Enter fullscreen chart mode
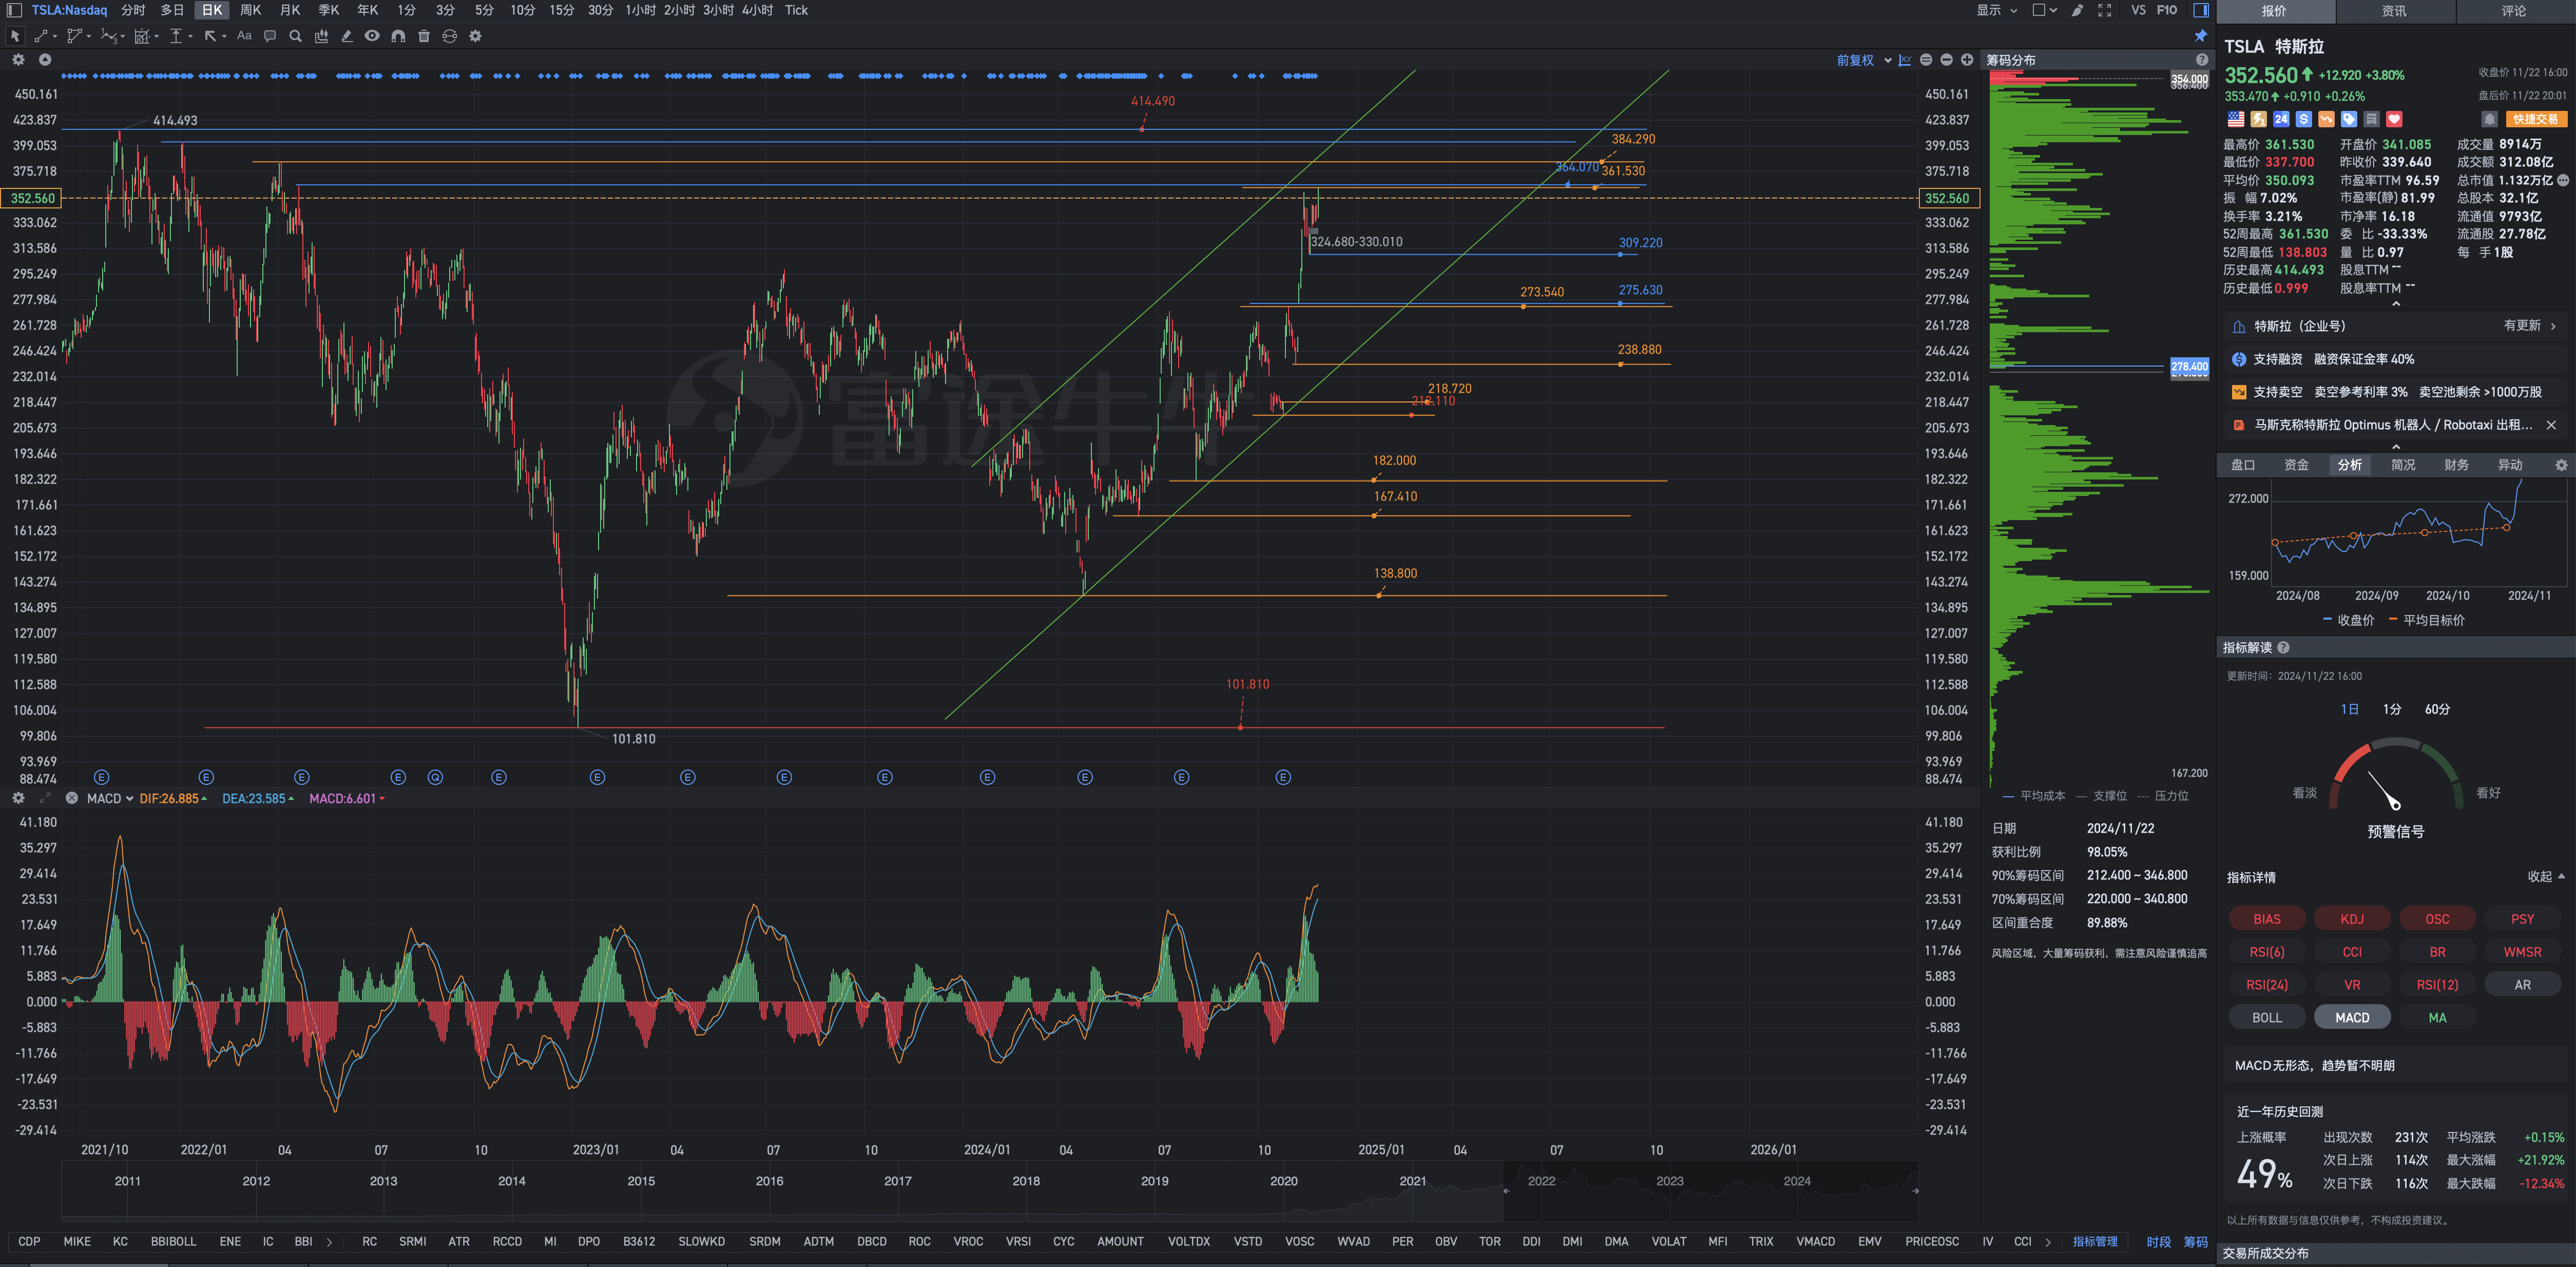 [2105, 10]
